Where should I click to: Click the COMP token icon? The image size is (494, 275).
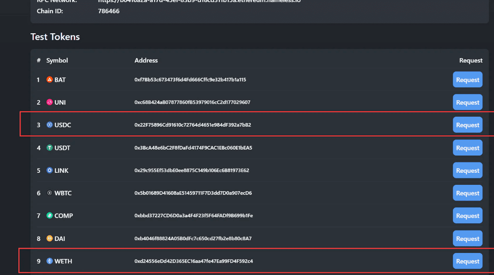[49, 215]
